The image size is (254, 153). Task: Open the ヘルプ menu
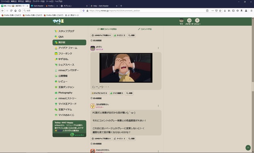tap(58, 1)
